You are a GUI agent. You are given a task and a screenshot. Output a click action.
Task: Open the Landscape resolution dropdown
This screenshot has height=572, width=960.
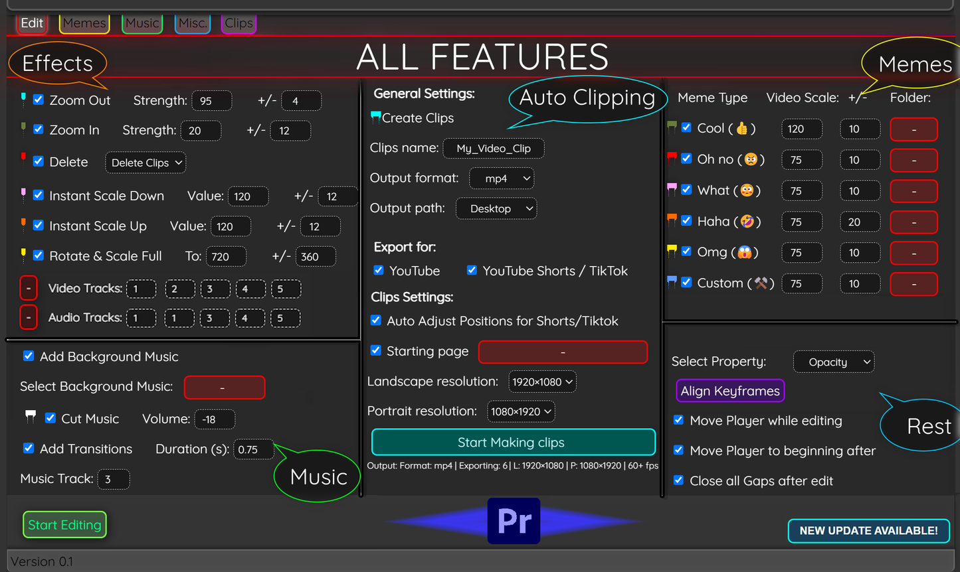tap(542, 382)
